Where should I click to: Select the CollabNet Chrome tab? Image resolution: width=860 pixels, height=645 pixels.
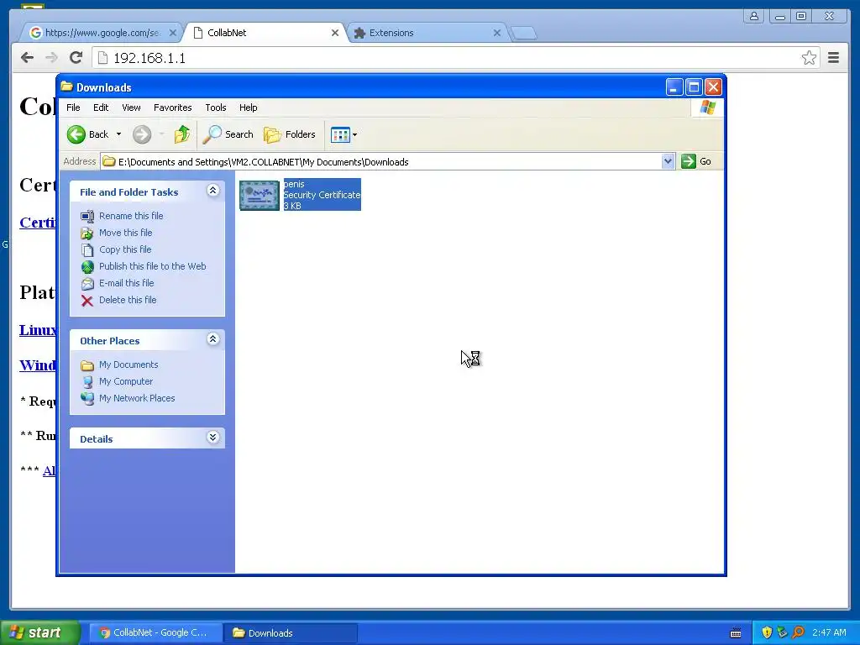(265, 33)
